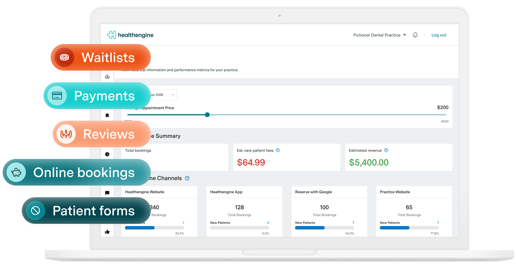Open the chat bubble icon in sidebar
The image size is (516, 268).
click(107, 193)
